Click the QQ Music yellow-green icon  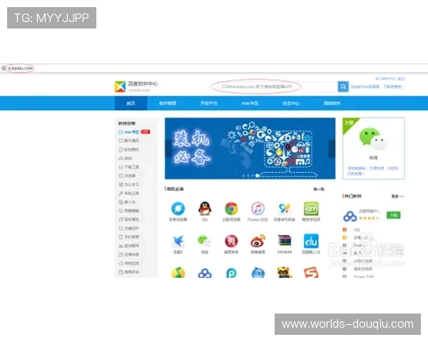pos(178,272)
